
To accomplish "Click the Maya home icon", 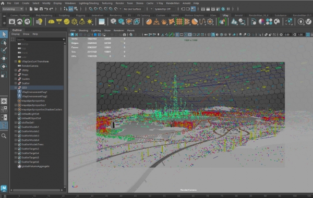I will (3, 3).
